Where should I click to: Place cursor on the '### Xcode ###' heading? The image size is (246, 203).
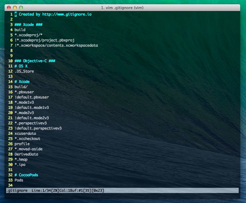(x=28, y=25)
